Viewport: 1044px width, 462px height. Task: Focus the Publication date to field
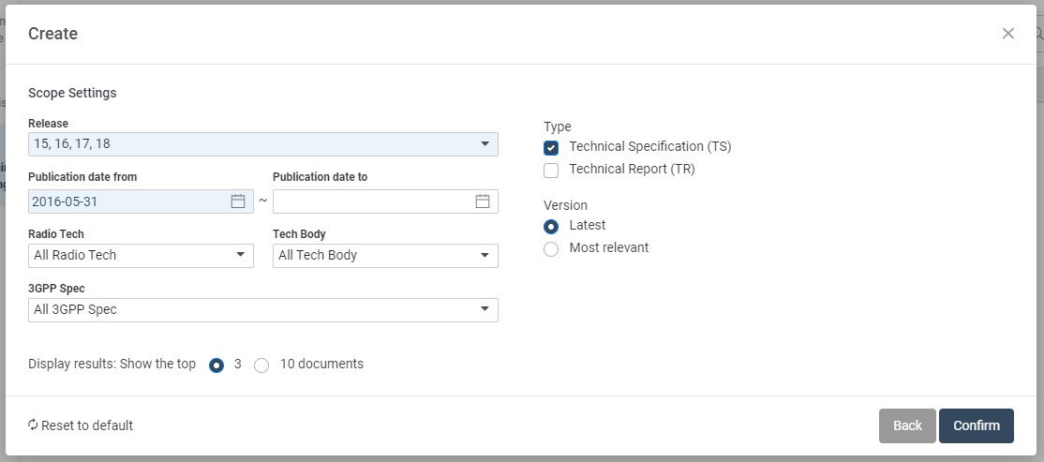(373, 201)
